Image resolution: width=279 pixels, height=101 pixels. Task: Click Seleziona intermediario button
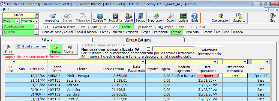(x=210, y=52)
